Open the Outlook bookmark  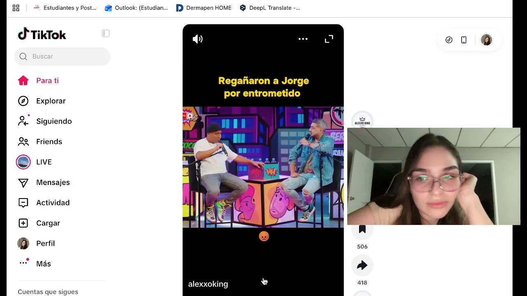(136, 8)
